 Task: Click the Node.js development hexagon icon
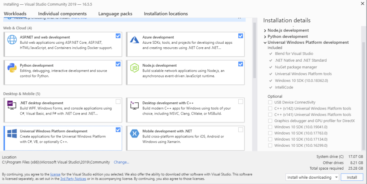(134, 68)
